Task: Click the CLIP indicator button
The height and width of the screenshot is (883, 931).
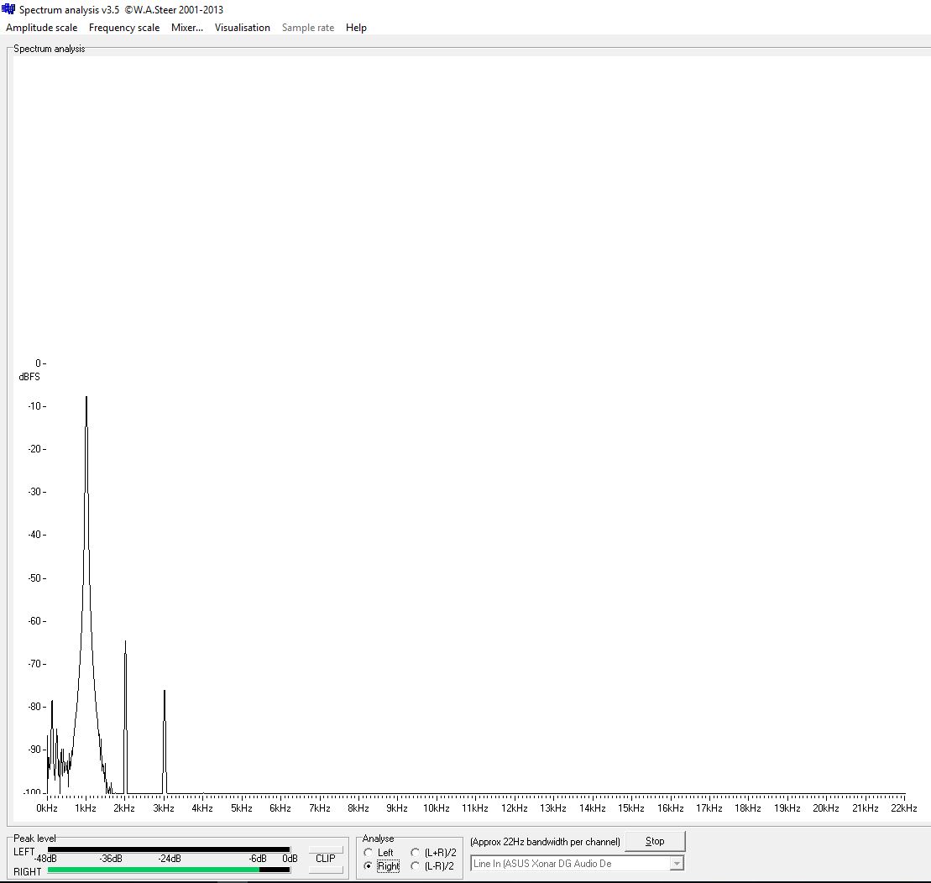Action: (x=326, y=859)
